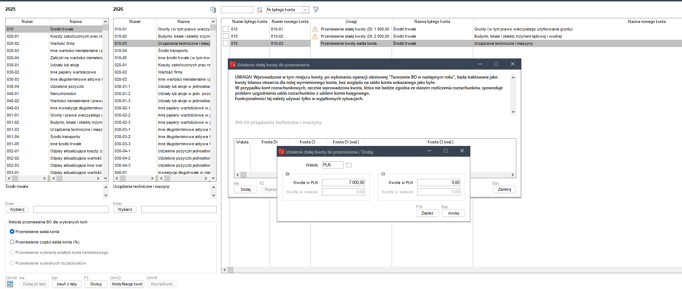This screenshot has width=682, height=289.
Task: Open the Nr byłego konta dropdown
Action: 305,10
